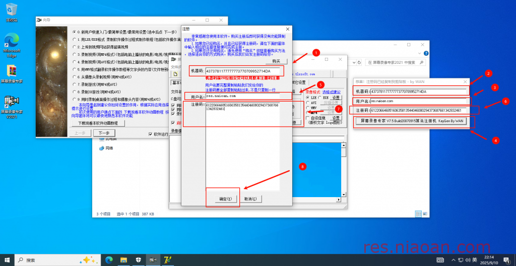516x266 pixels.
Task: Launch the 屏幕录像专家 V2021 desktop shortcut
Action: pyautogui.click(x=12, y=107)
